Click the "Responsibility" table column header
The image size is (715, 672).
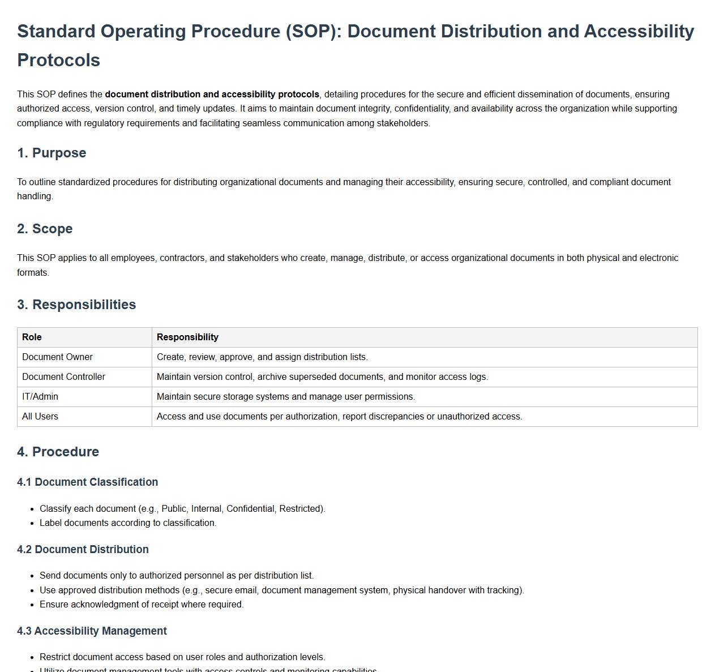pyautogui.click(x=187, y=337)
